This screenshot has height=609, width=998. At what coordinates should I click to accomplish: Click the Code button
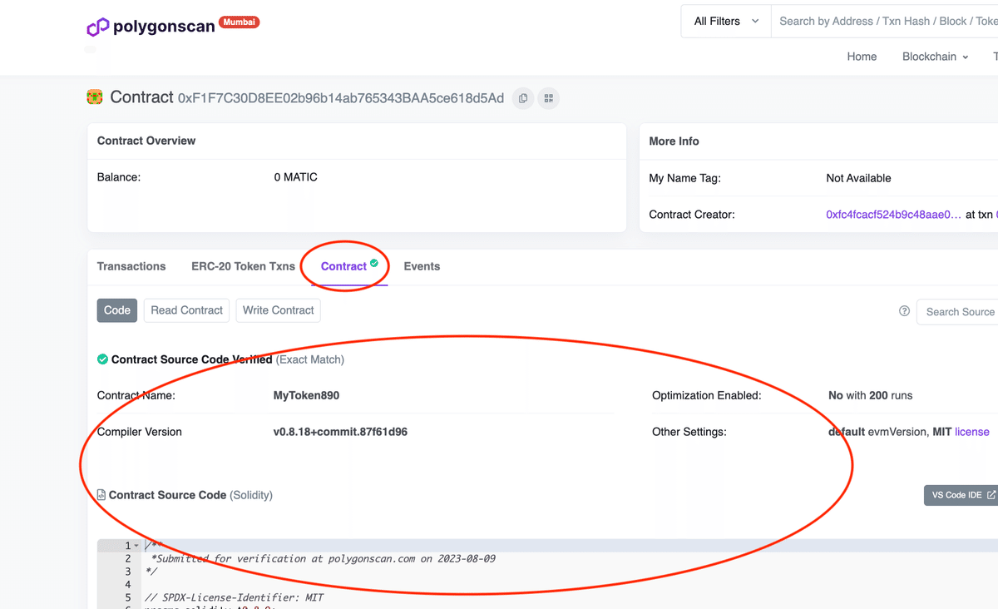(117, 310)
